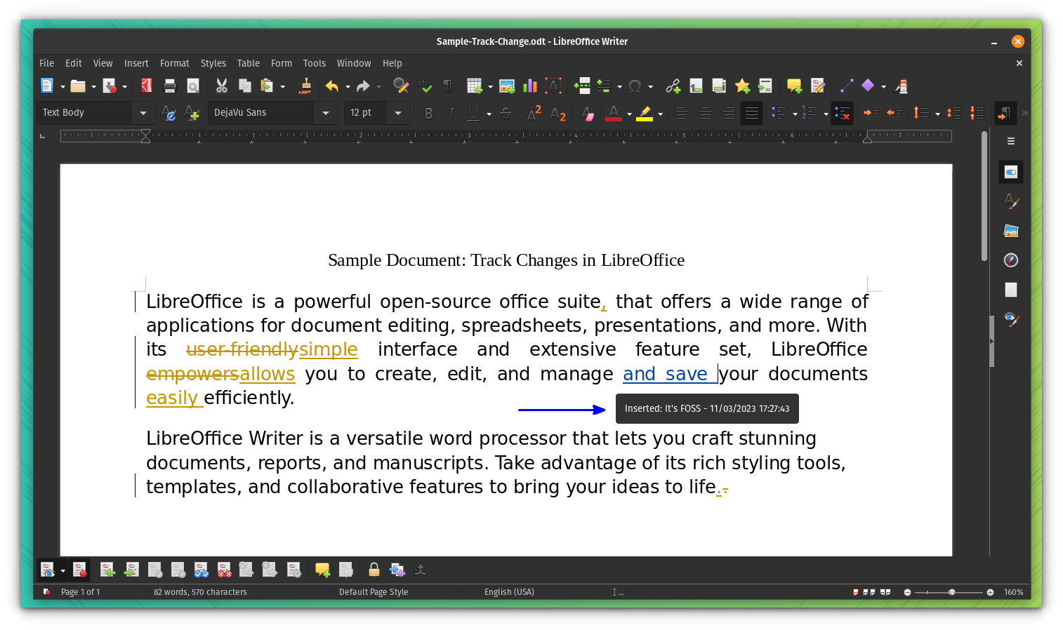Toggle Protect Track Changes lock icon
The height and width of the screenshot is (630, 1063).
pos(374,570)
